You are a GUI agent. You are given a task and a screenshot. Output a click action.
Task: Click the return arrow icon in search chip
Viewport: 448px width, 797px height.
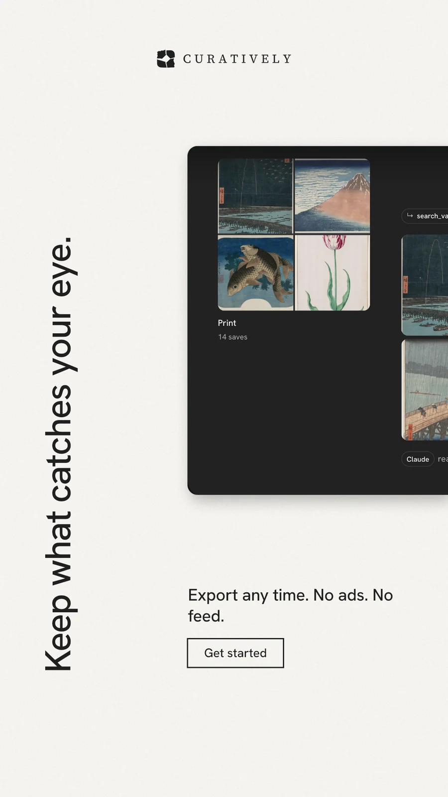pos(410,216)
